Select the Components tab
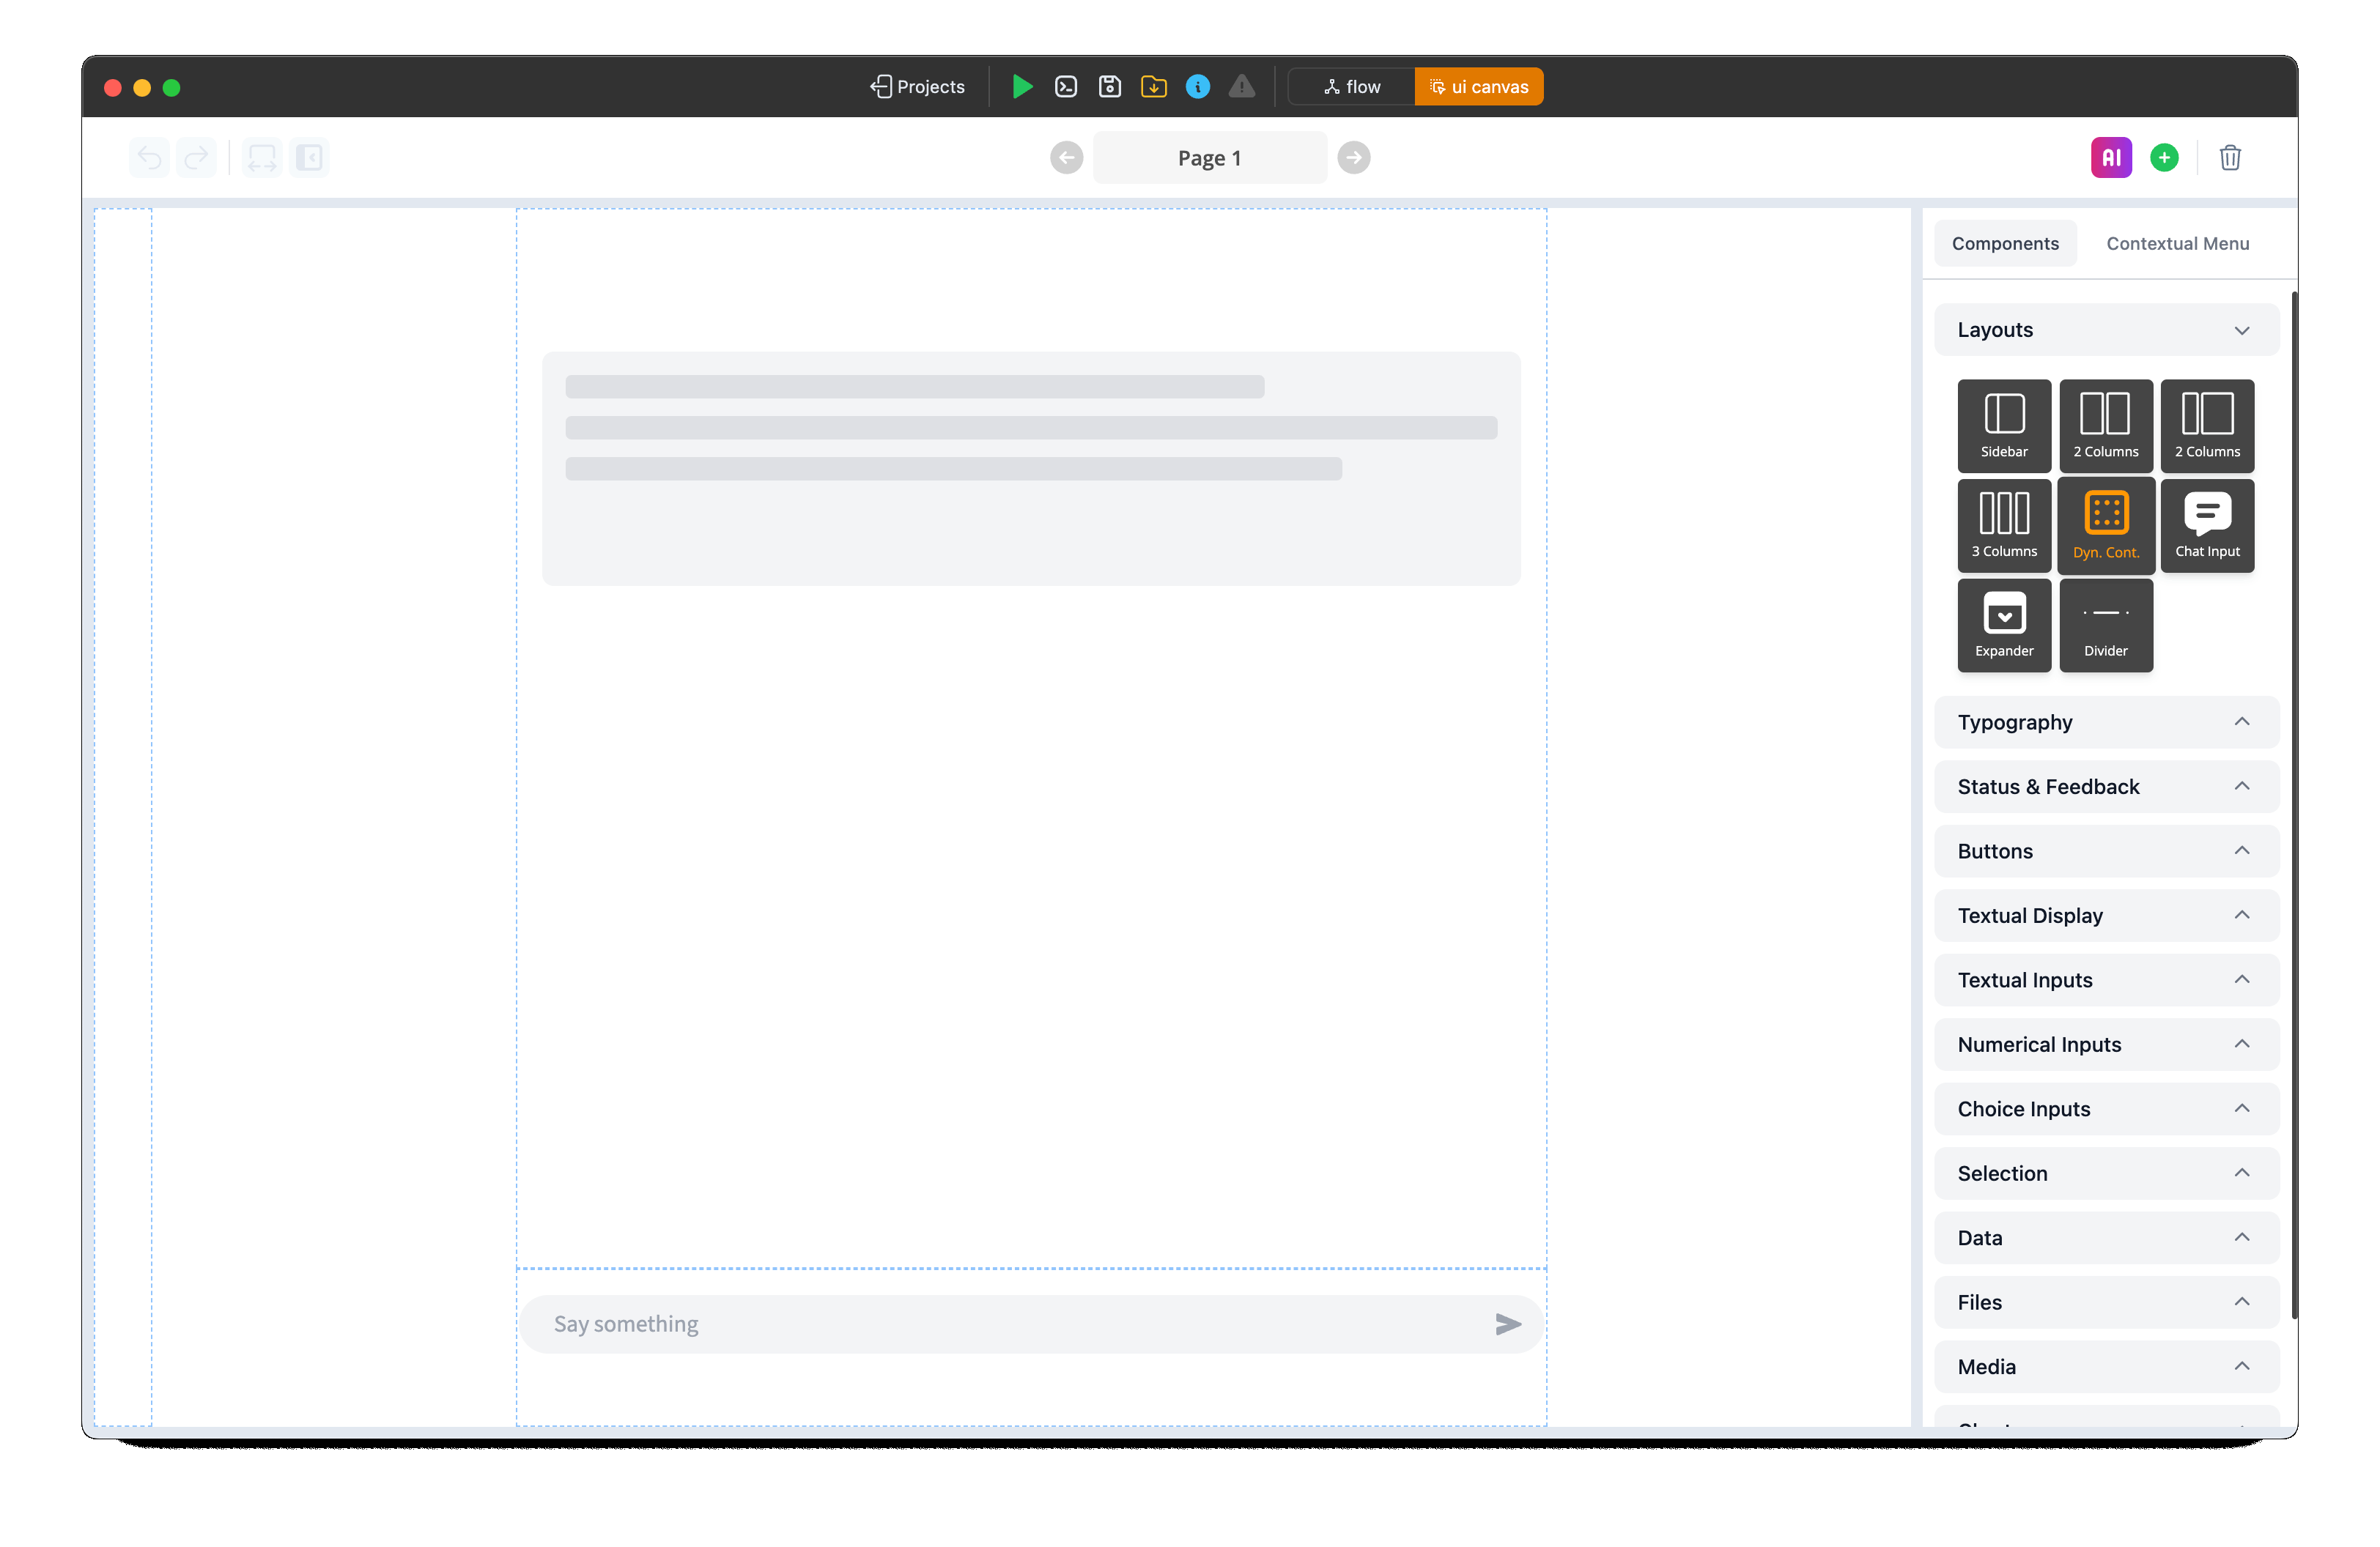 point(2004,244)
